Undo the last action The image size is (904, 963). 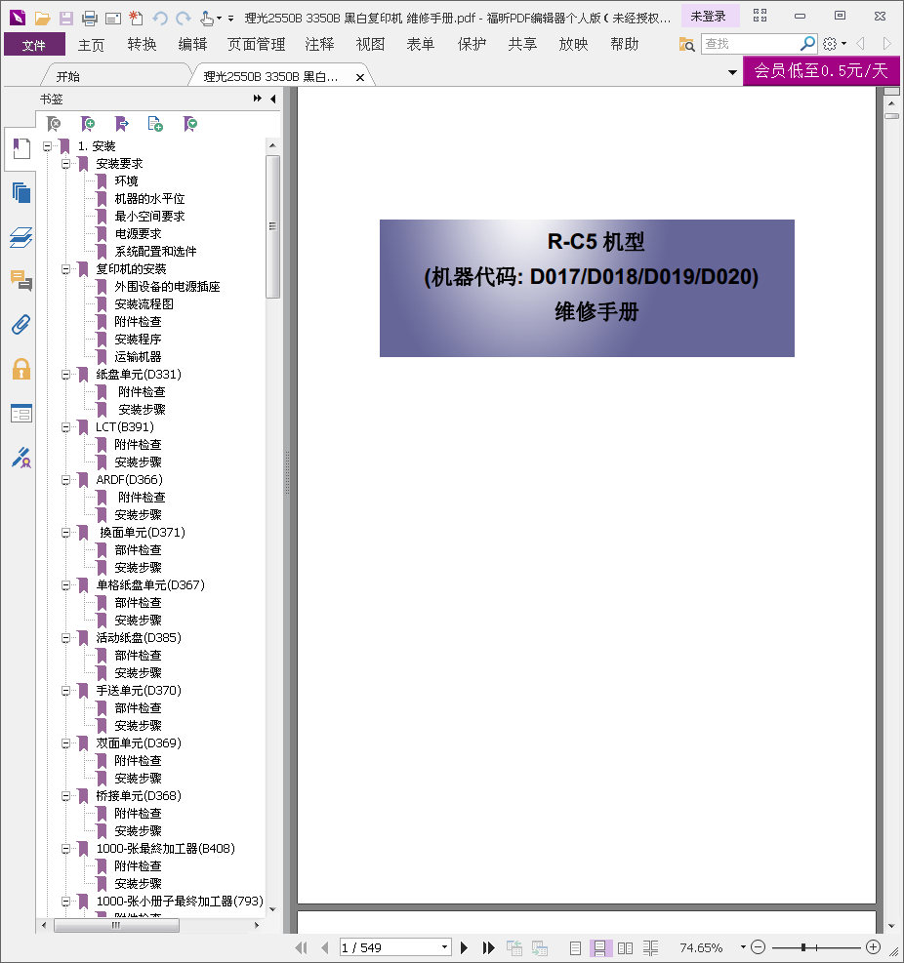160,18
